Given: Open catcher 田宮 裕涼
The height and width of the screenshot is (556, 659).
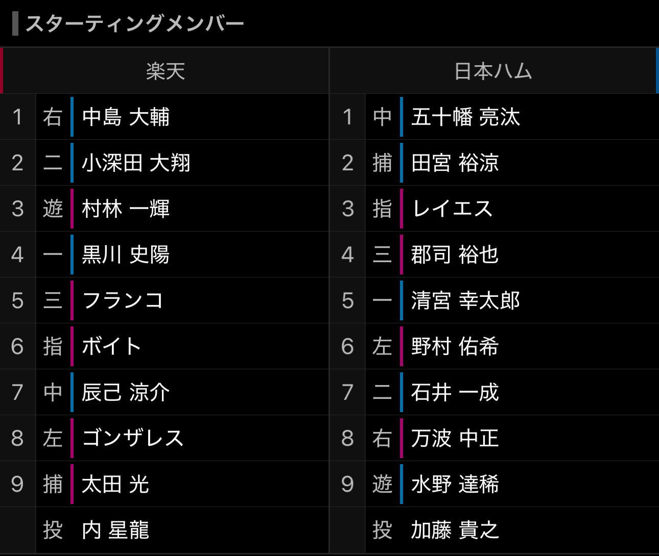Looking at the screenshot, I should tap(455, 163).
